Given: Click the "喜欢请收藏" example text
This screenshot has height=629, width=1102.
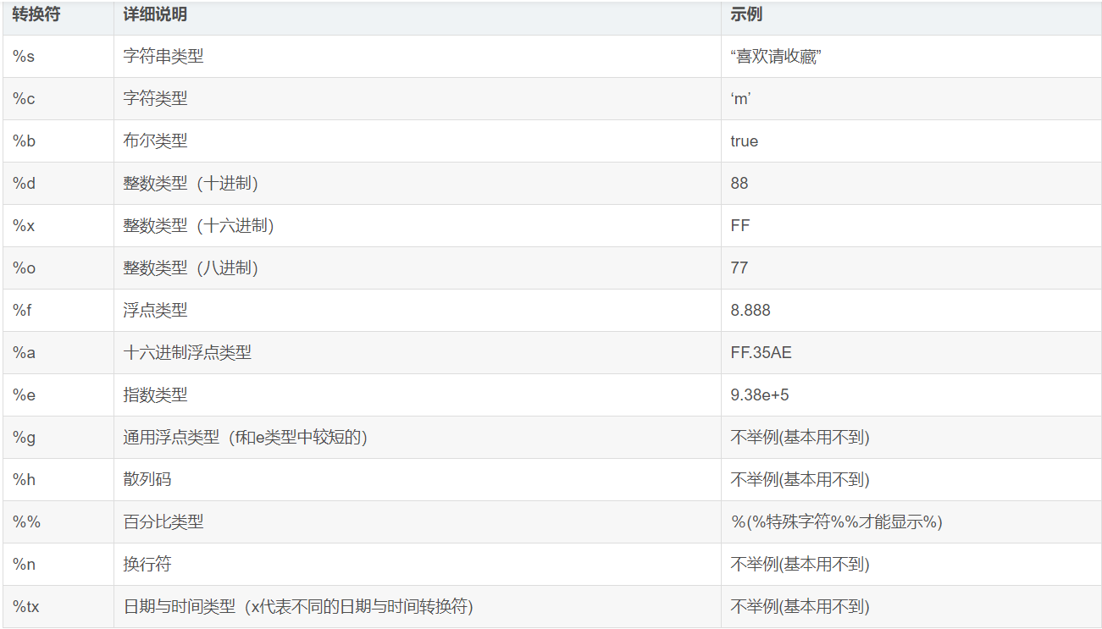Looking at the screenshot, I should tap(777, 57).
